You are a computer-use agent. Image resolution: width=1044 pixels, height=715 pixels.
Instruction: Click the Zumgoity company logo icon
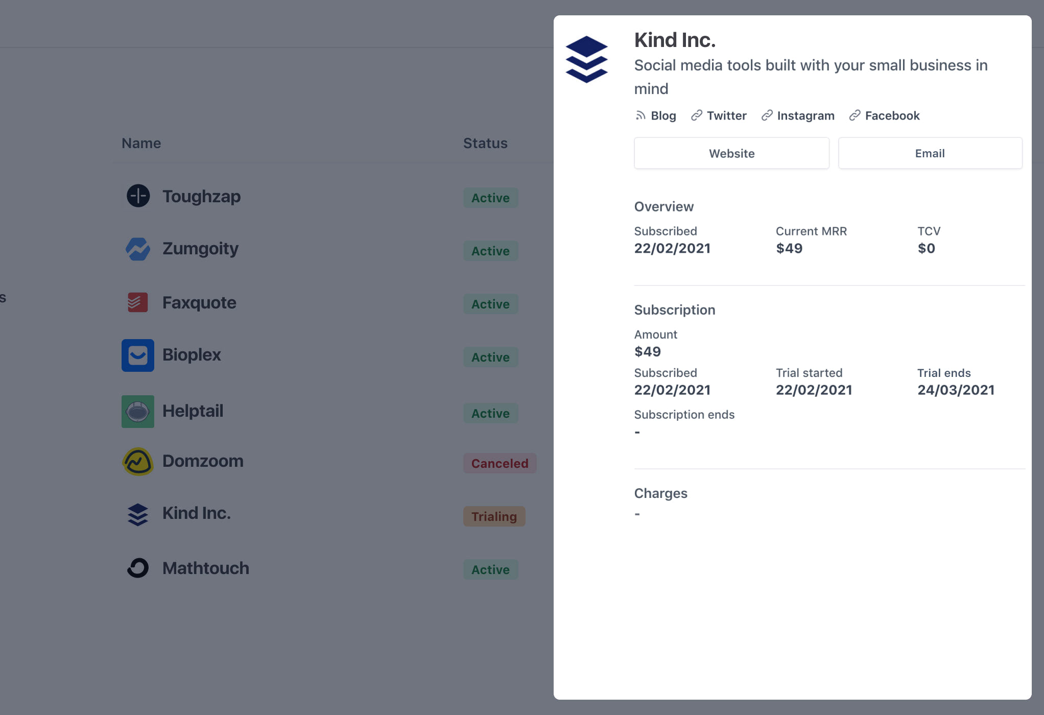tap(138, 249)
